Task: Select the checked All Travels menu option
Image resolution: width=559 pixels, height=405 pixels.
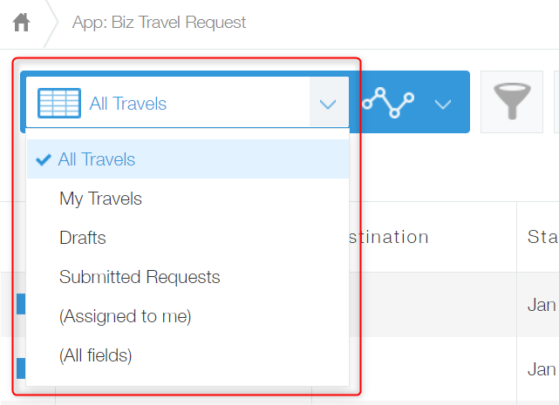Action: tap(97, 159)
